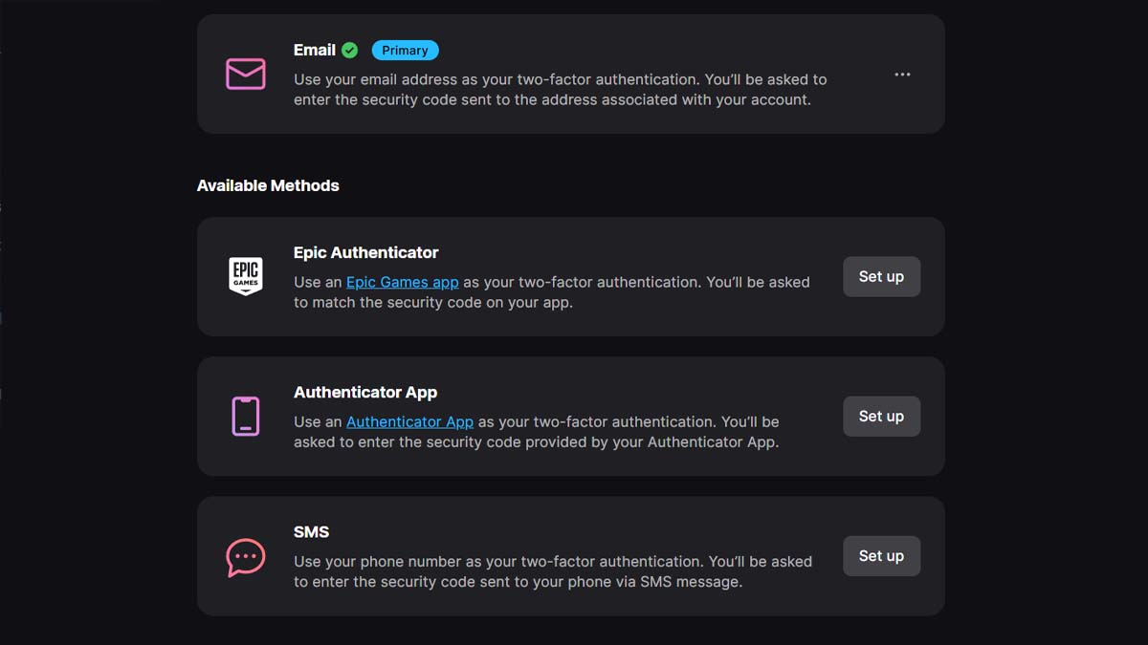
Task: Click the SMS speech bubble icon
Action: (x=246, y=556)
